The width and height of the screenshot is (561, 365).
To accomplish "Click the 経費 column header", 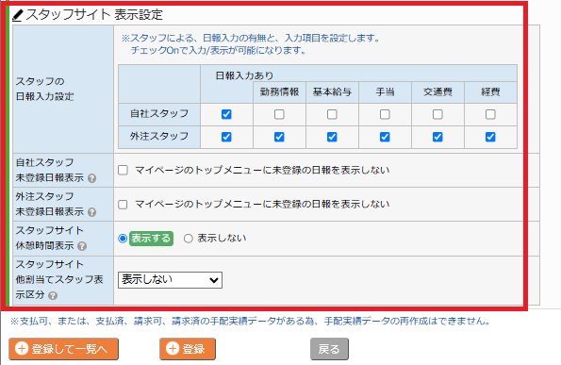I will 490,92.
